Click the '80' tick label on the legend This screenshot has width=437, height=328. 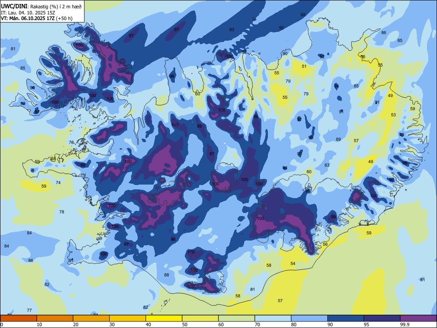coord(294,325)
